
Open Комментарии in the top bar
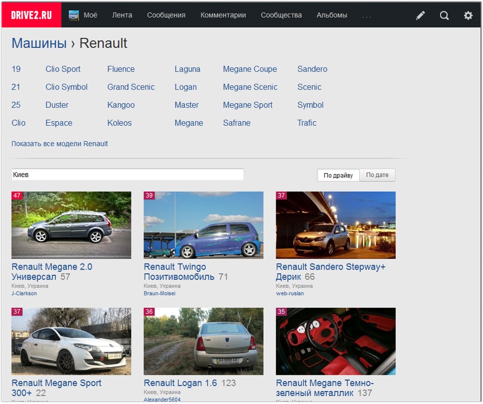coord(223,15)
